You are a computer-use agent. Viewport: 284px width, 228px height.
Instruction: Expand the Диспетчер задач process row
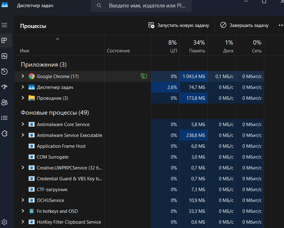[23, 87]
